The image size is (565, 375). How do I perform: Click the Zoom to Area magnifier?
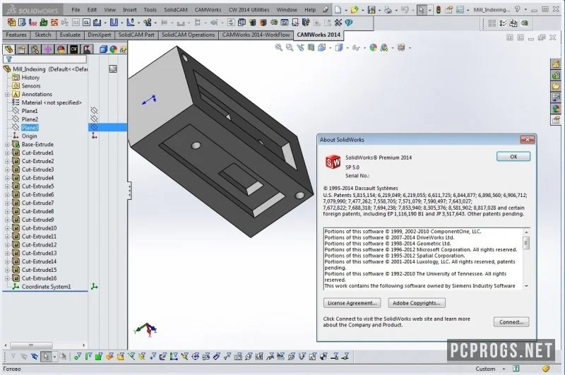(290, 47)
